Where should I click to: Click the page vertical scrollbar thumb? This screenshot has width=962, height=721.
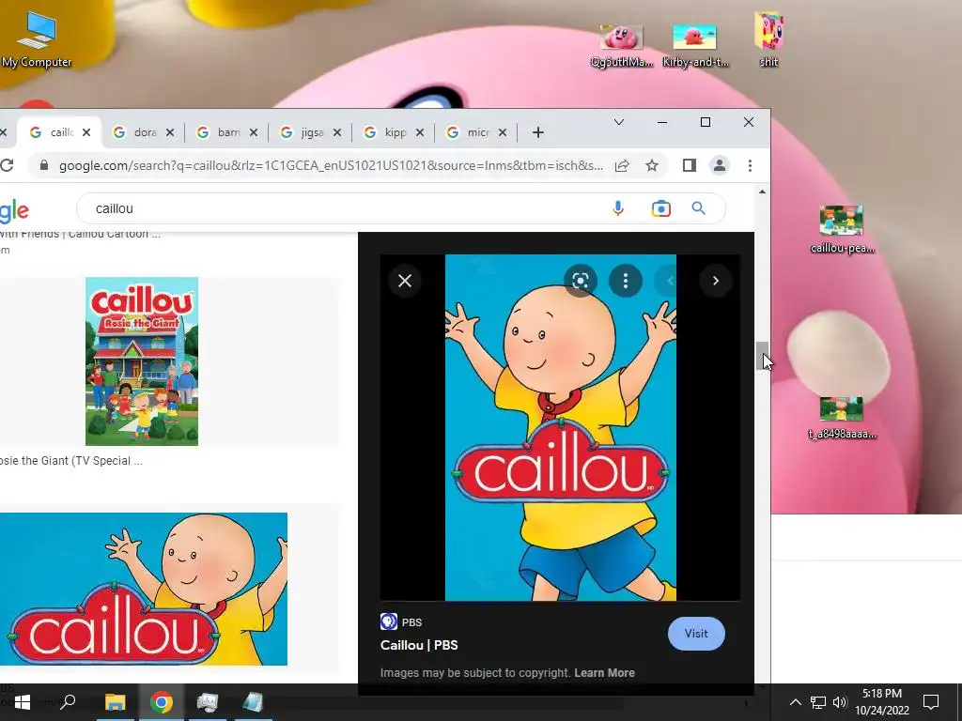[762, 356]
